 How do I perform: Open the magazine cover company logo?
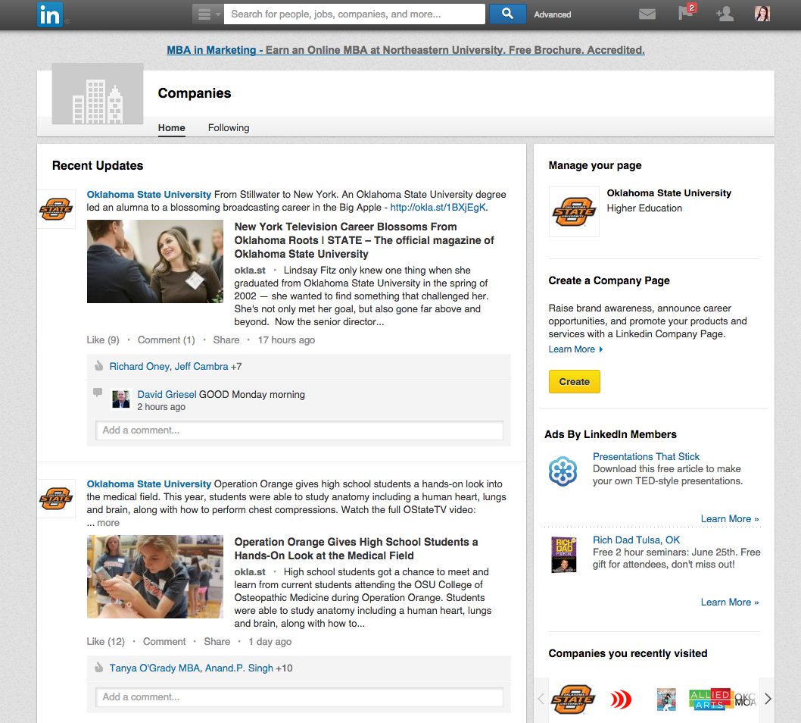pos(666,699)
